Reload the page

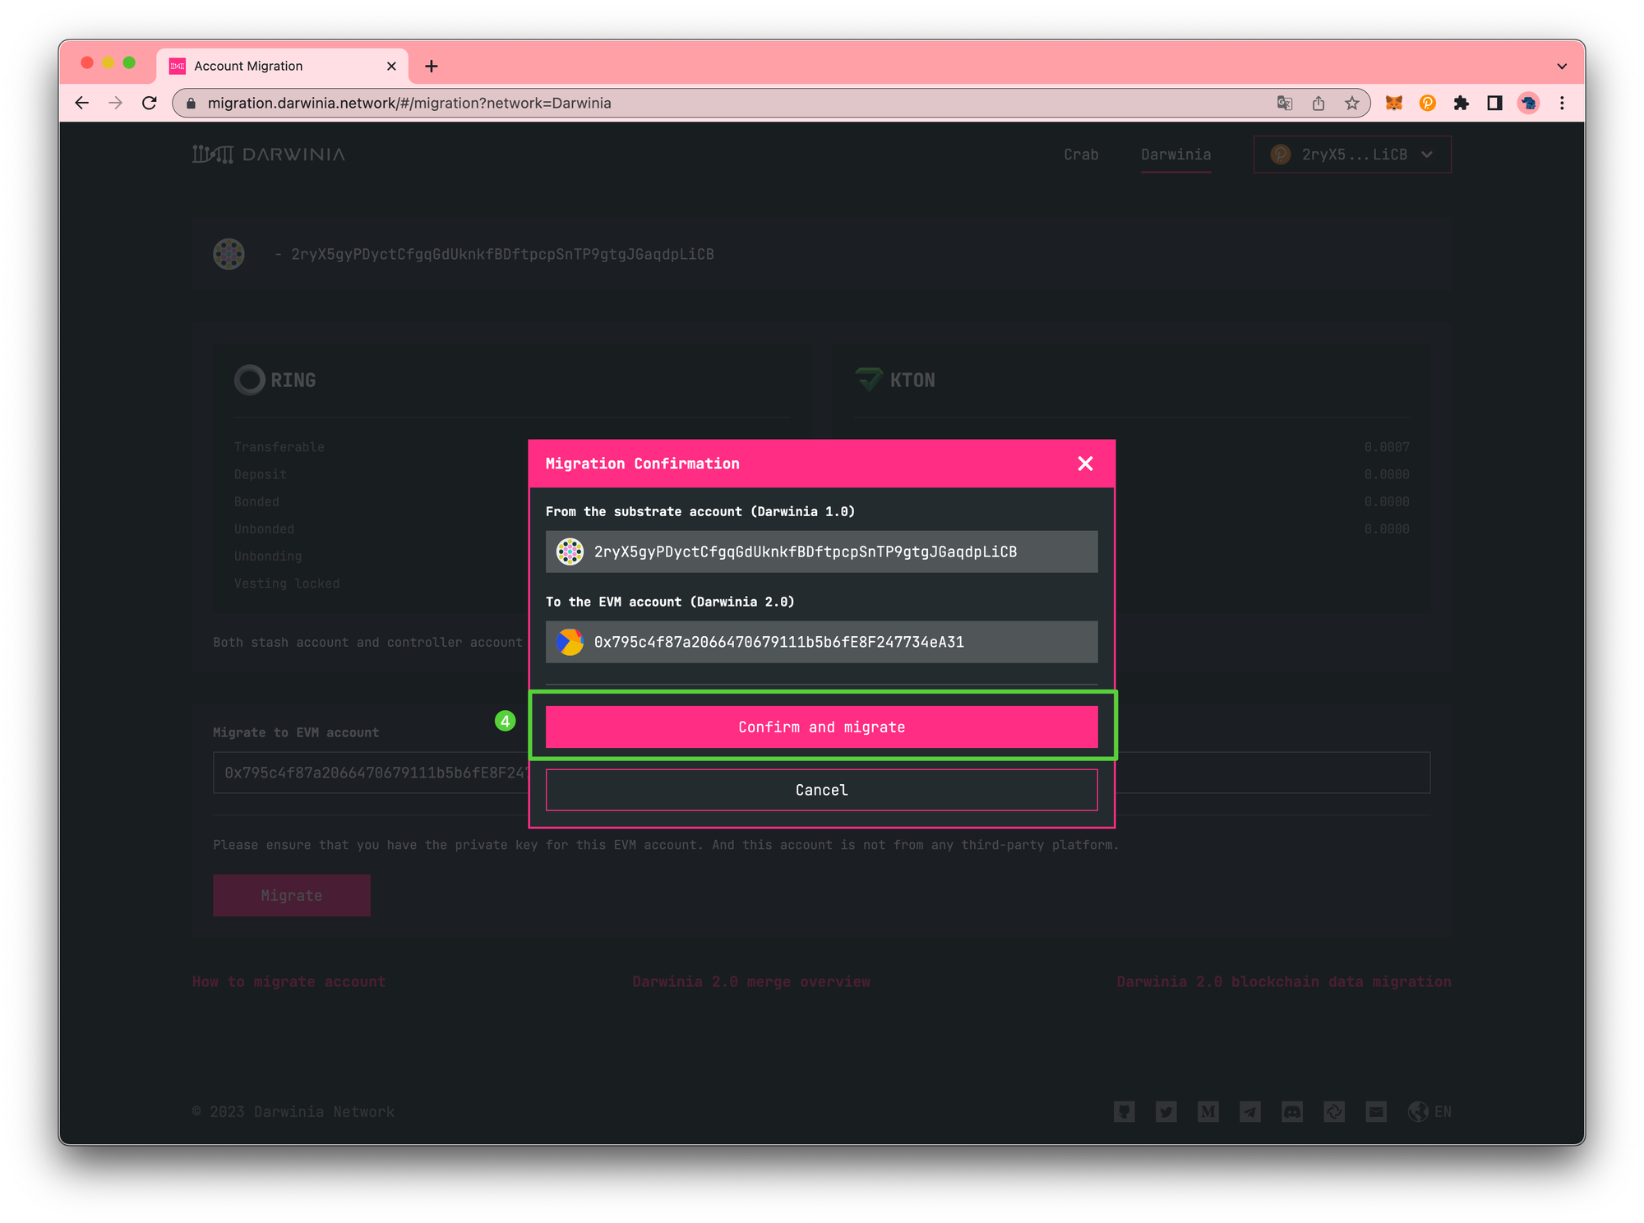(x=149, y=103)
